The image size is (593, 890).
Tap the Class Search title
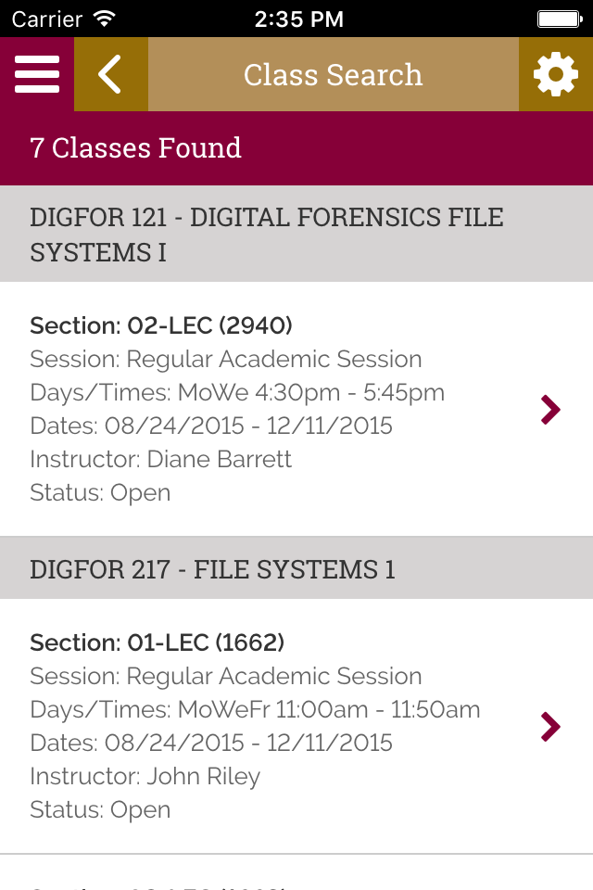(333, 74)
